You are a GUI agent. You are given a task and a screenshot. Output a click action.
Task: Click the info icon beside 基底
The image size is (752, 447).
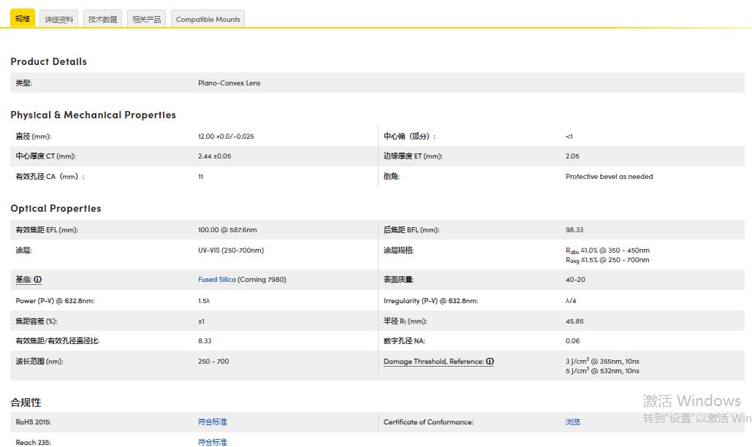(38, 280)
